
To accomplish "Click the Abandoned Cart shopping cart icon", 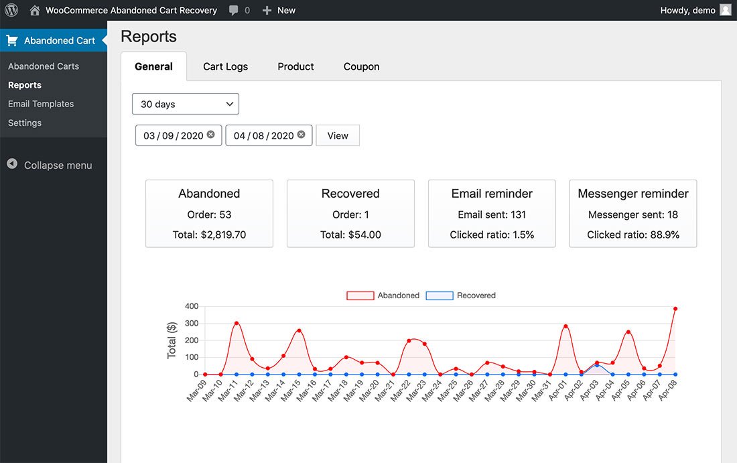I will point(12,40).
